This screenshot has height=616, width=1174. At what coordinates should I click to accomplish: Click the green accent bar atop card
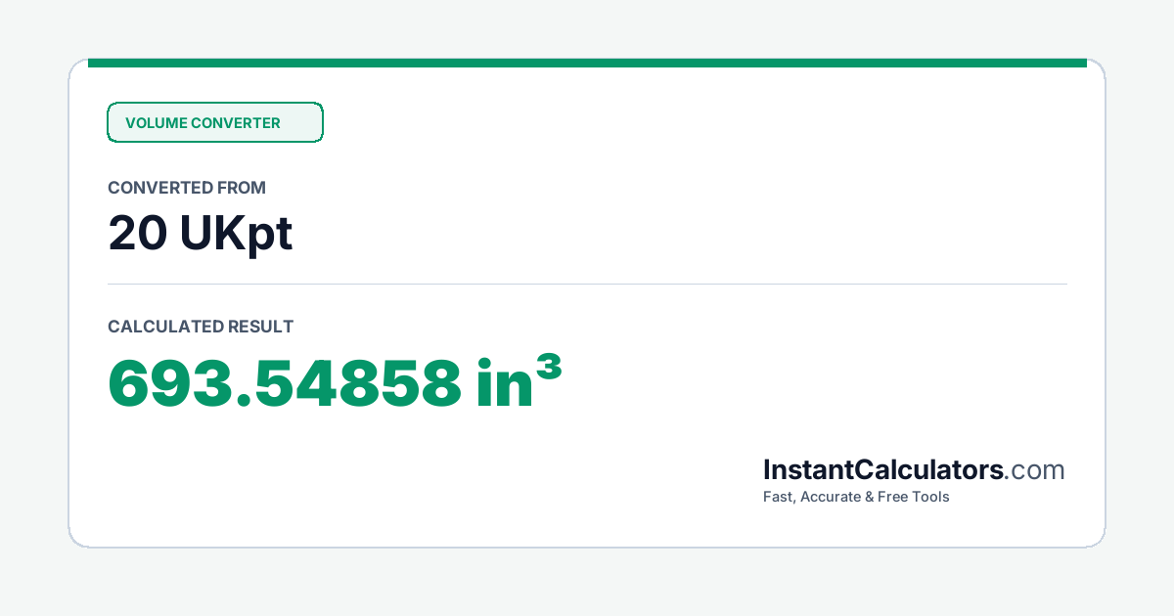(587, 63)
